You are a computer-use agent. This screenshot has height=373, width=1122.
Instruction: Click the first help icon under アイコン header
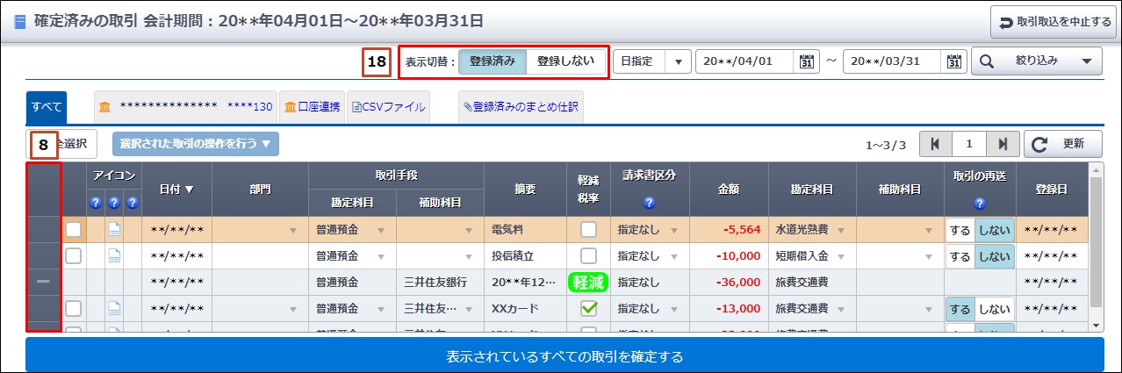97,203
